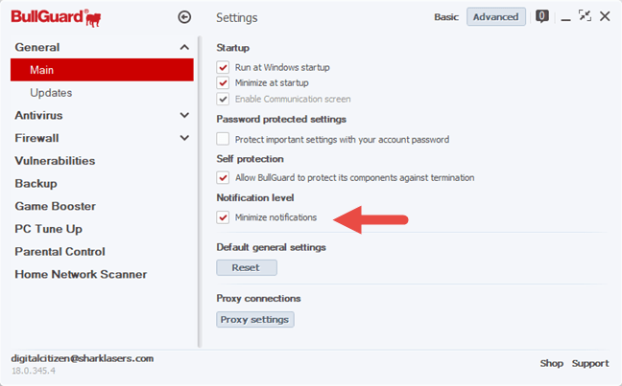Click the back arrow icon

pos(184,17)
